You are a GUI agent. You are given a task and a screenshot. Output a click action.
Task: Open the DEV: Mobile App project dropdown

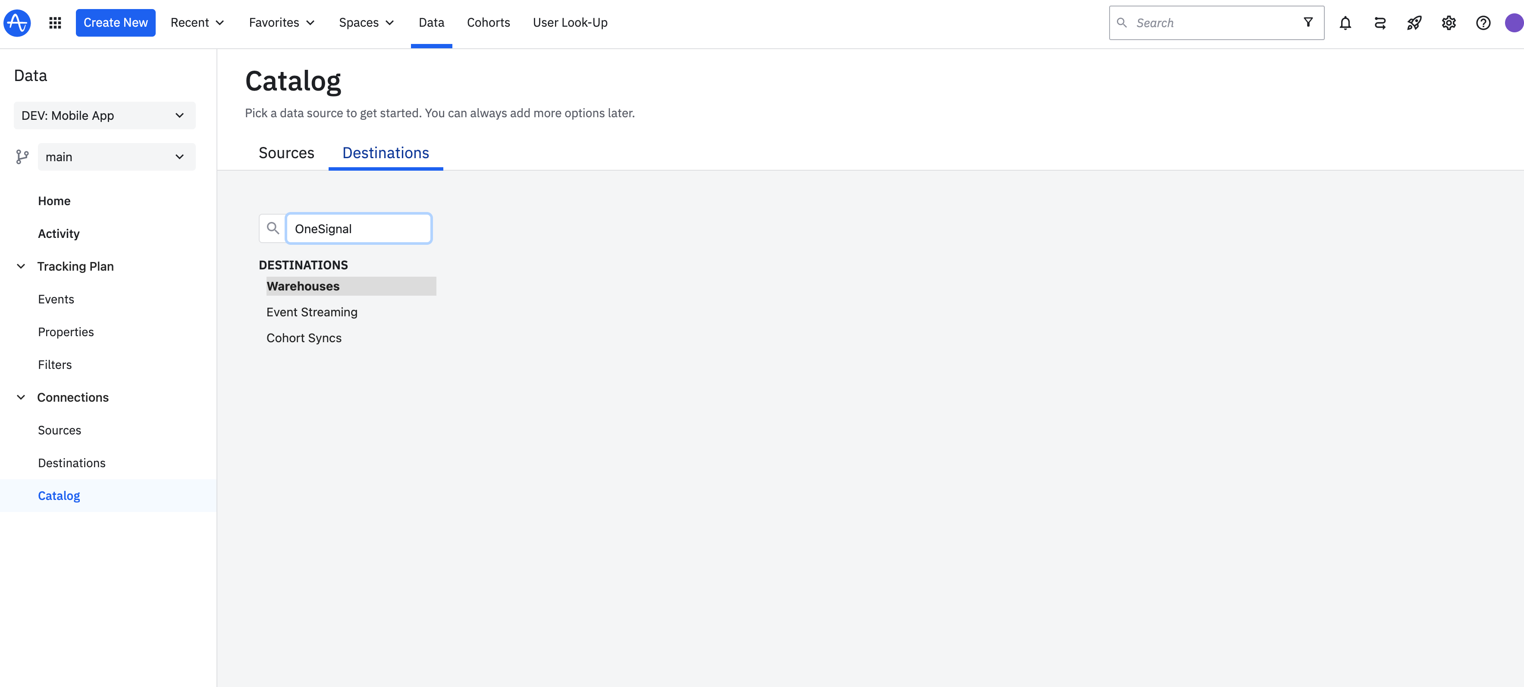tap(104, 115)
